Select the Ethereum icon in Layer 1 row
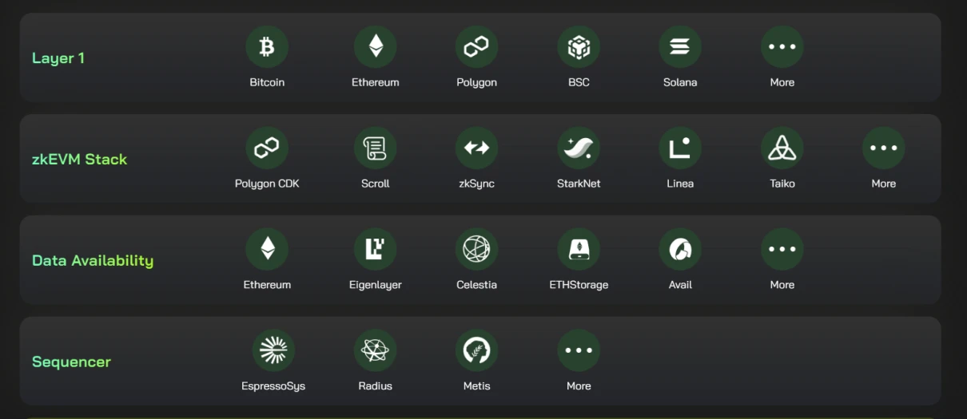967x419 pixels. [375, 47]
